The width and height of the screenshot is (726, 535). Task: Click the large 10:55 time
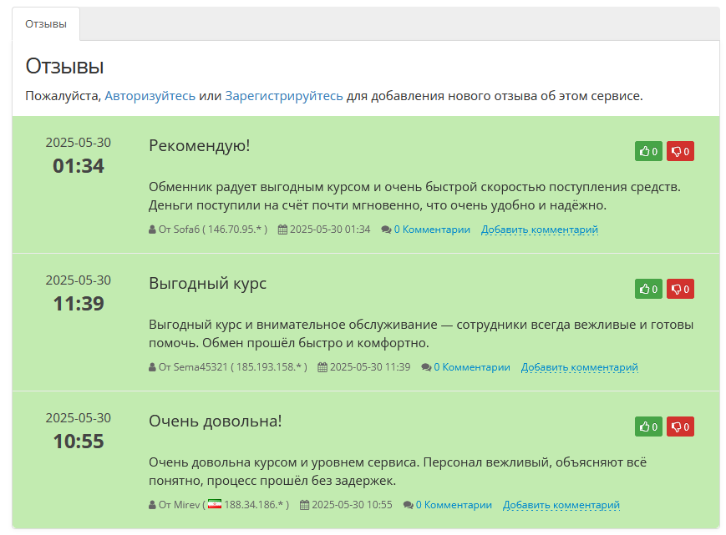(x=79, y=442)
